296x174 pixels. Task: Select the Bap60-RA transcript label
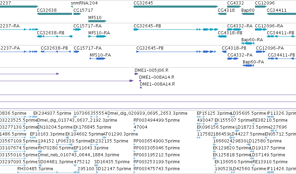pyautogui.click(x=252, y=40)
